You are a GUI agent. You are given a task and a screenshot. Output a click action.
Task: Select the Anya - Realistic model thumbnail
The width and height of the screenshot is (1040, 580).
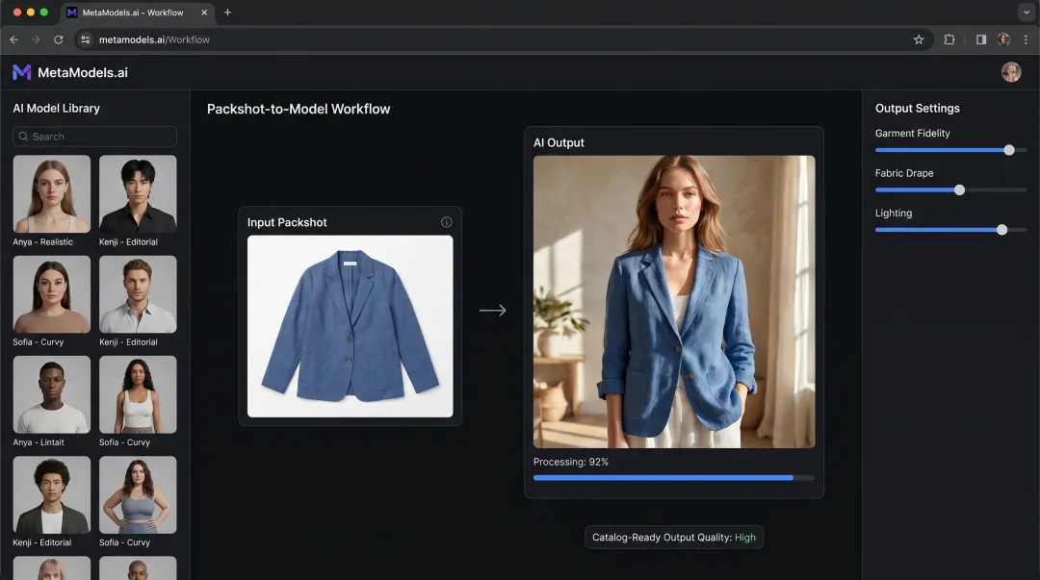click(x=52, y=193)
